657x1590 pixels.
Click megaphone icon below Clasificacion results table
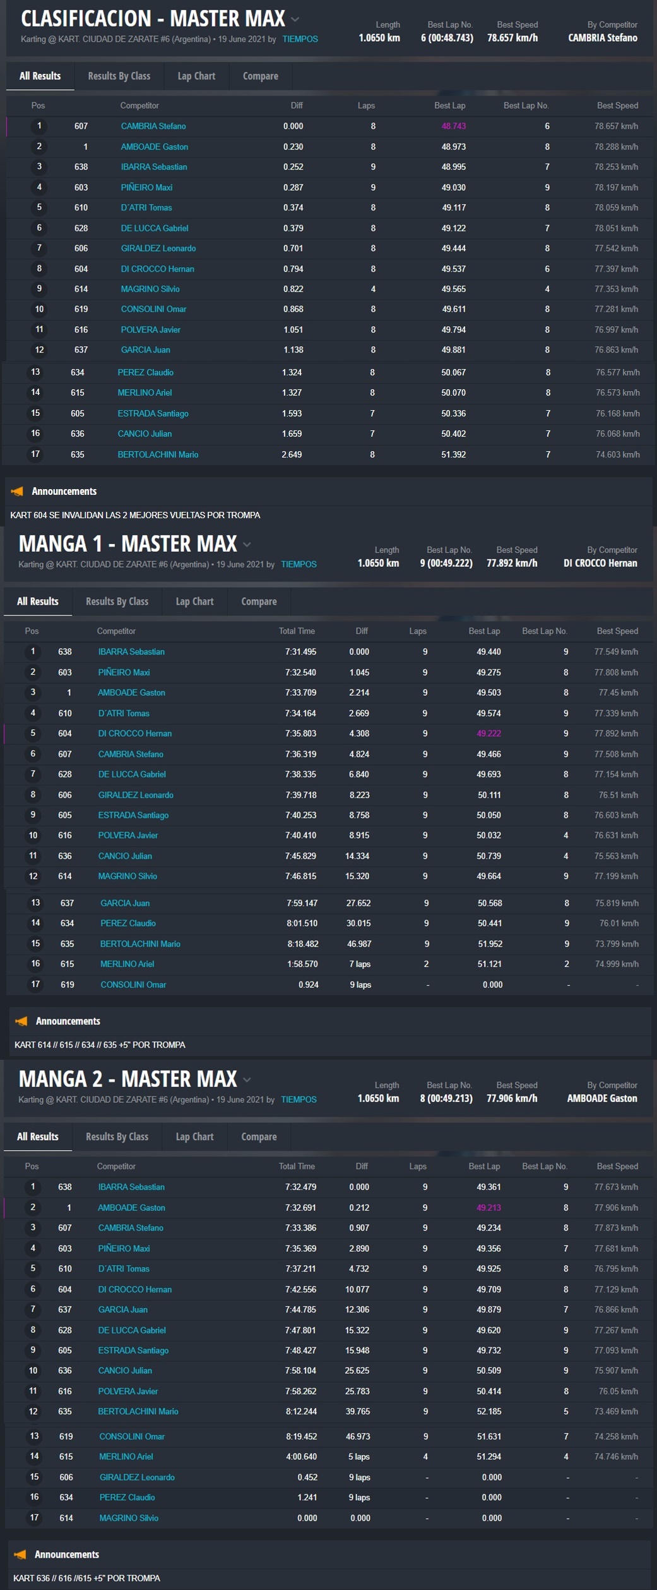point(18,491)
